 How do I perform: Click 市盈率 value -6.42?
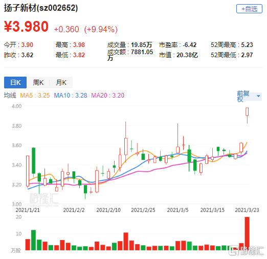click(190, 45)
